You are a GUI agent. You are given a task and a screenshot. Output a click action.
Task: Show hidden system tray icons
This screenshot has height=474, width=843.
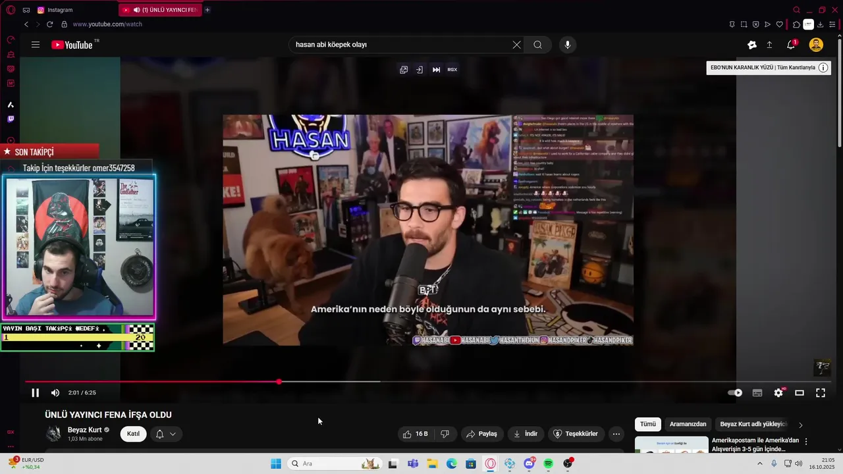click(x=760, y=464)
